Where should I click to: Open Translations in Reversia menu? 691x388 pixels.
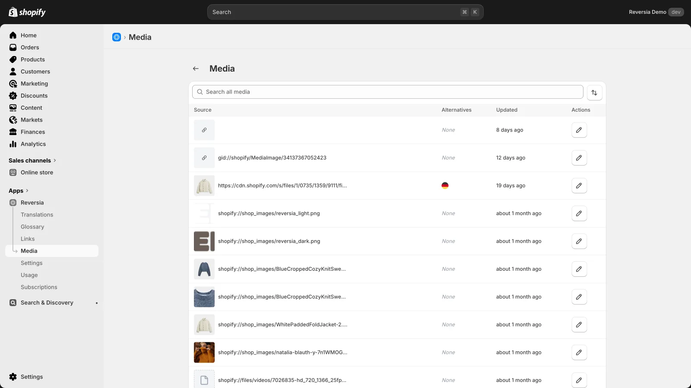[37, 215]
